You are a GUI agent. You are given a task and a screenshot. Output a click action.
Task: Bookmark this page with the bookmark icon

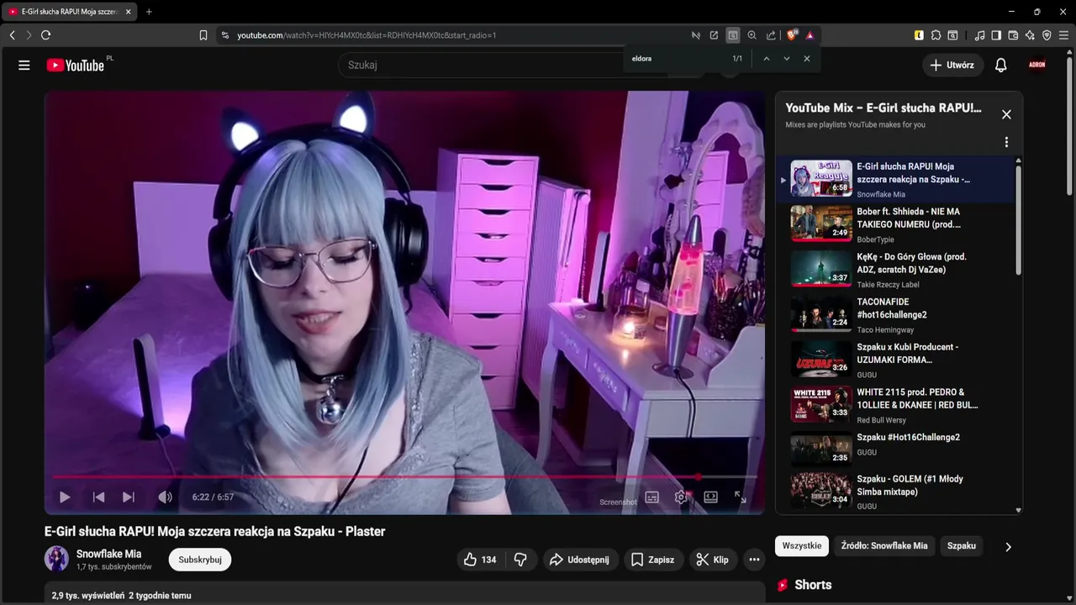pos(203,35)
